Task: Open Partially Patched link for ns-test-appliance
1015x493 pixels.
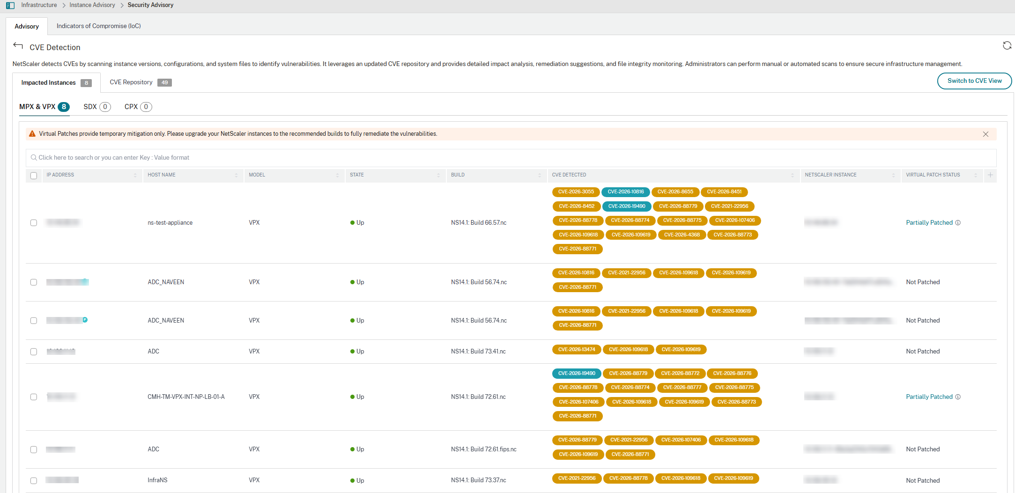Action: [x=929, y=222]
